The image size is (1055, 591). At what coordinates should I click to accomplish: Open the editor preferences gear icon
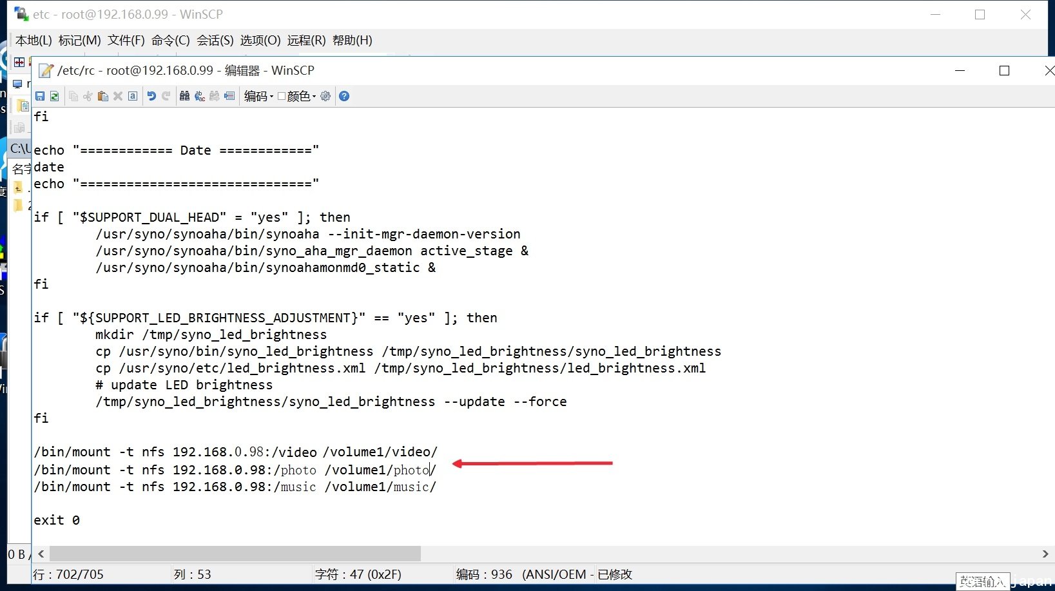coord(325,96)
